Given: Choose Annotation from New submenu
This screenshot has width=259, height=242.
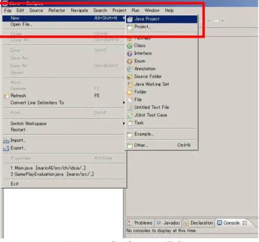Looking at the screenshot, I should click(145, 69).
